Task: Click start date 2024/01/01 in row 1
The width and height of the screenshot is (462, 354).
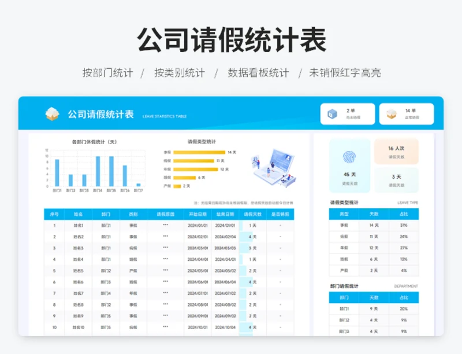Action: [198, 226]
